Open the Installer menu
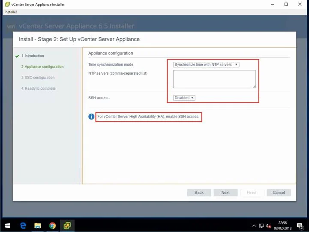The height and width of the screenshot is (232, 309). (x=11, y=12)
